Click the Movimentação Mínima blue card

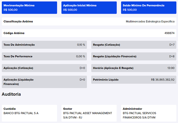pos(29,7)
